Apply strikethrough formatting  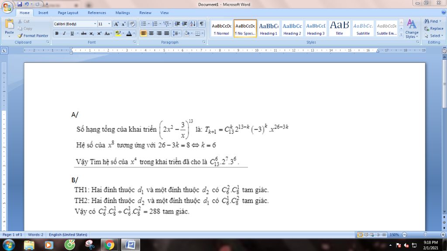pyautogui.click(x=83, y=33)
